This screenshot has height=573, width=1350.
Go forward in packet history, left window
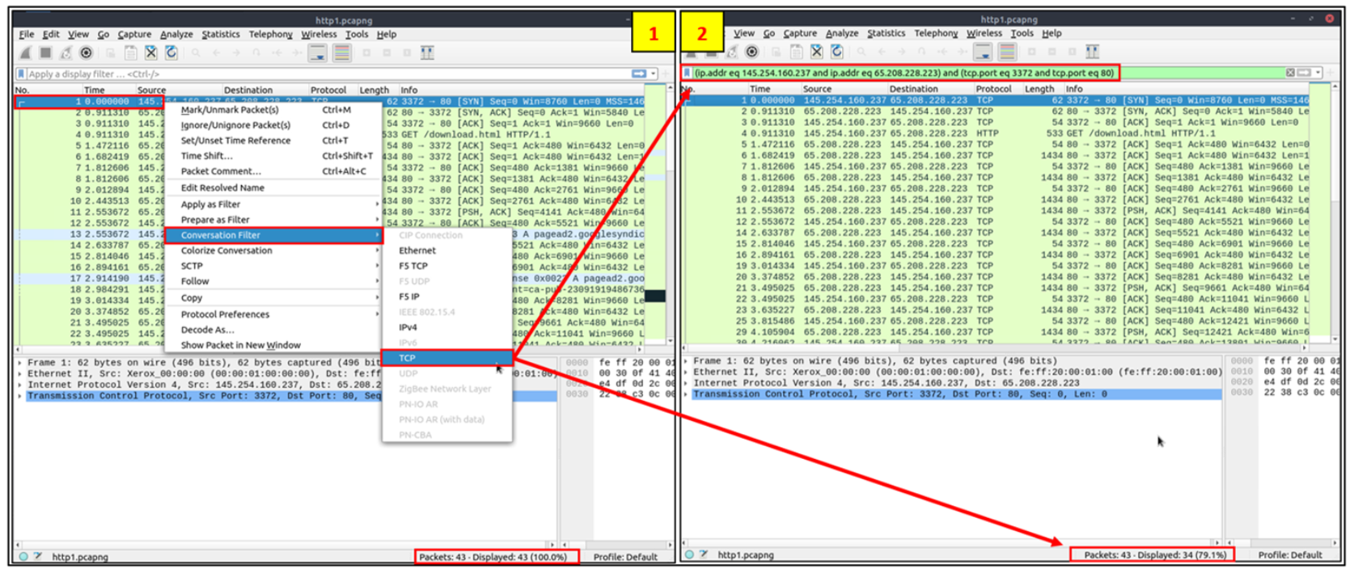pyautogui.click(x=236, y=53)
